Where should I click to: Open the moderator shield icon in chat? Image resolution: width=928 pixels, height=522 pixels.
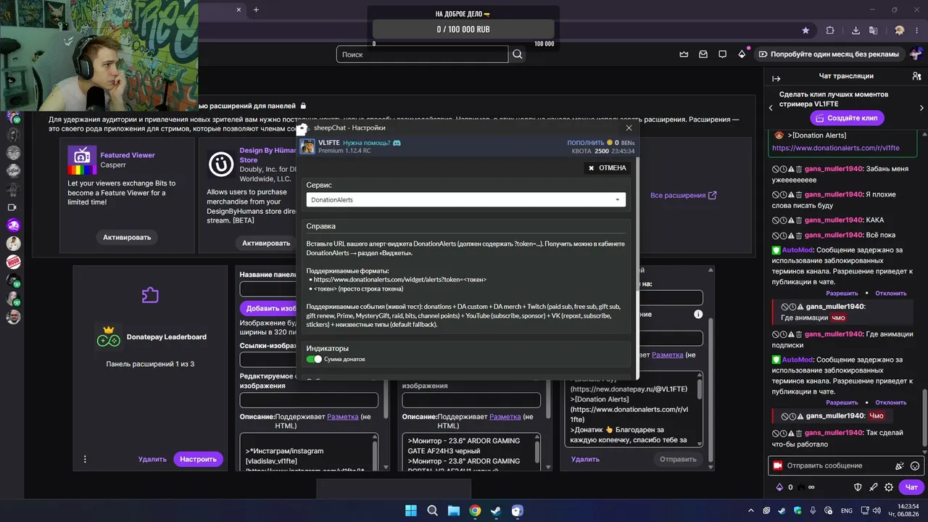(x=858, y=487)
